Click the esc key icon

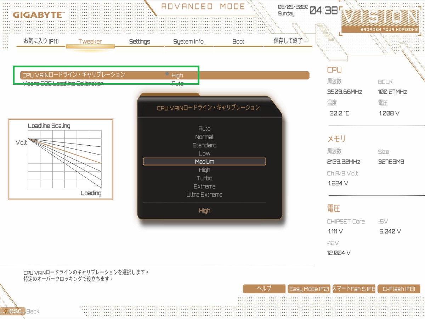[x=13, y=311]
